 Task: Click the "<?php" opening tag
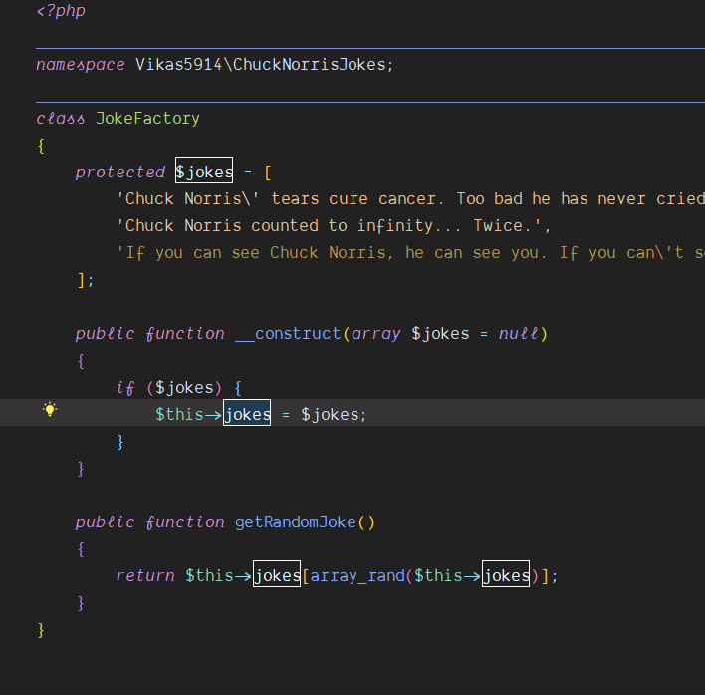coord(61,10)
